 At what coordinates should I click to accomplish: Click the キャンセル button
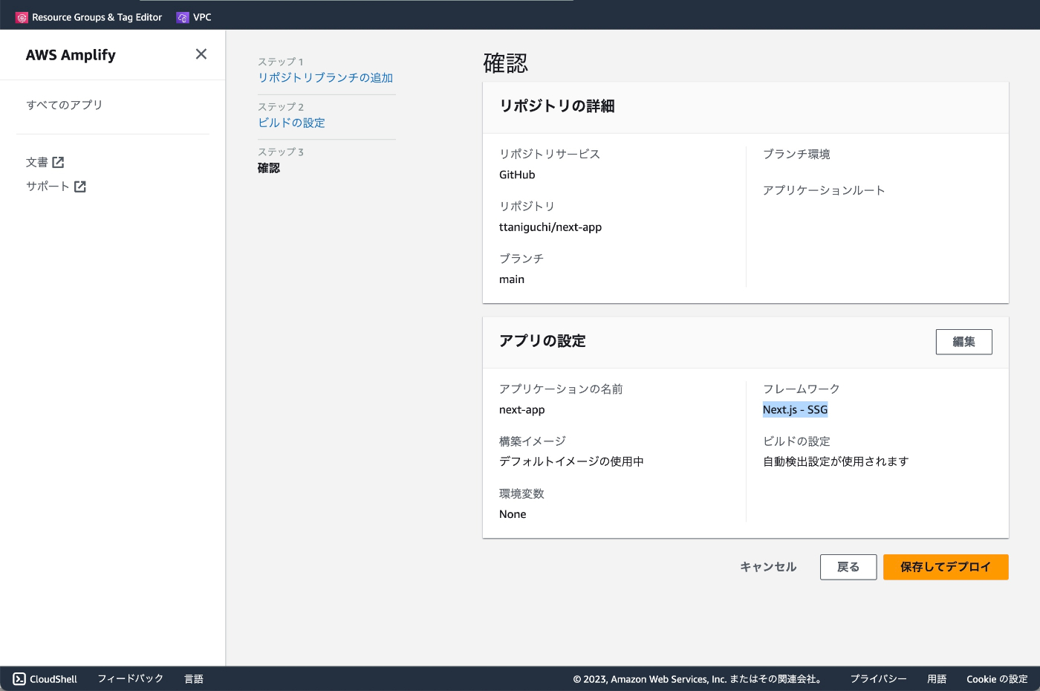768,567
